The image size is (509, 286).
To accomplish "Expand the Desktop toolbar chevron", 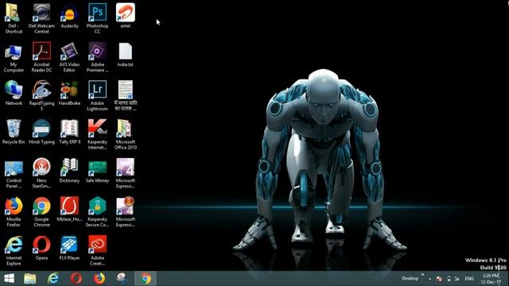I will [422, 276].
